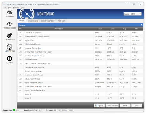Select the Calculated engine load row
The image size is (146, 114).
[80, 33]
